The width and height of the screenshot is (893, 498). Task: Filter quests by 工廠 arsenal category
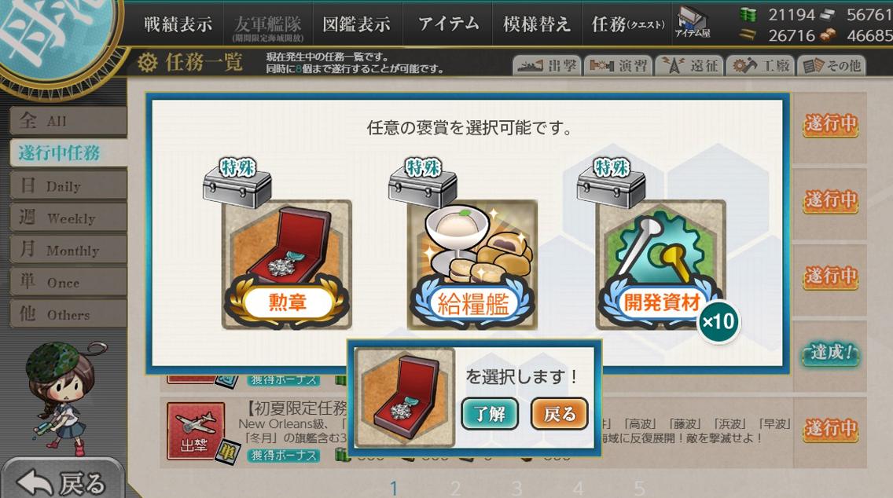pyautogui.click(x=760, y=66)
